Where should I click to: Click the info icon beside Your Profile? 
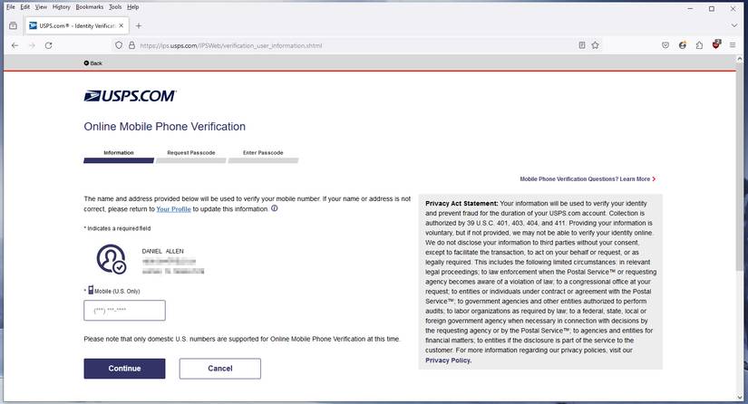pyautogui.click(x=275, y=208)
